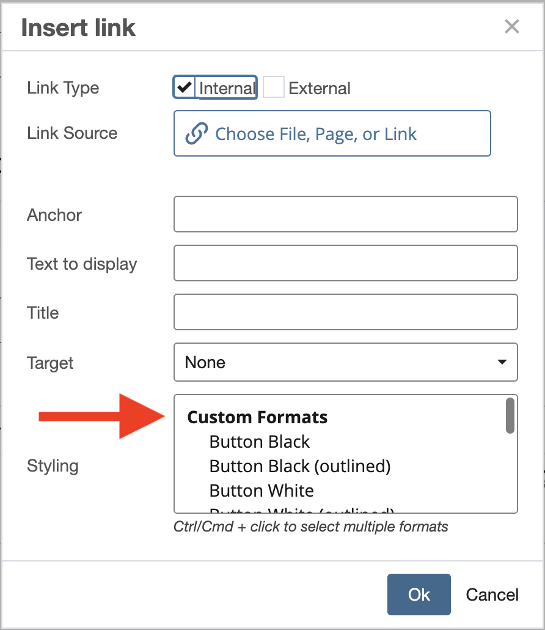Click the Insert link dialog title
545x630 pixels.
pos(78,27)
